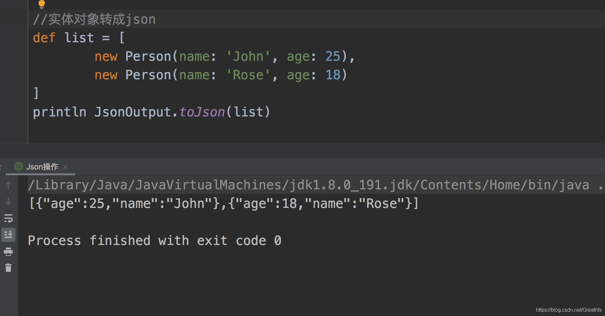
Task: Click the closing bracket of the list
Action: [x=36, y=93]
